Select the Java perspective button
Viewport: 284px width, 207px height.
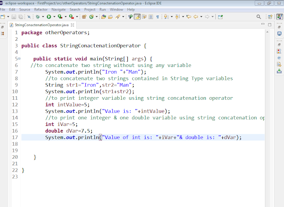(280, 17)
